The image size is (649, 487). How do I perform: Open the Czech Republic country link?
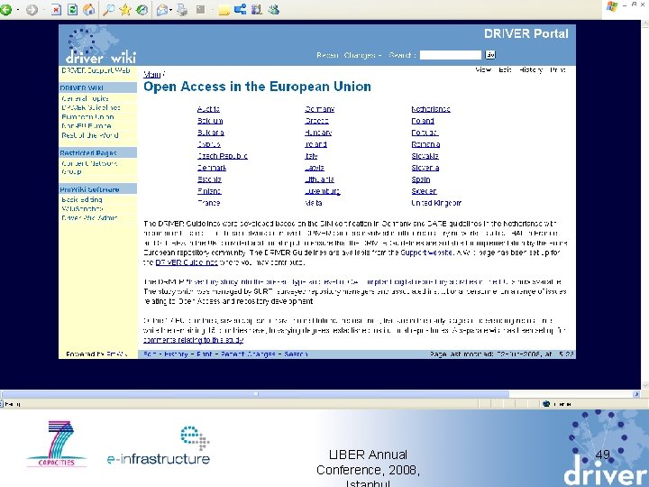[223, 156]
